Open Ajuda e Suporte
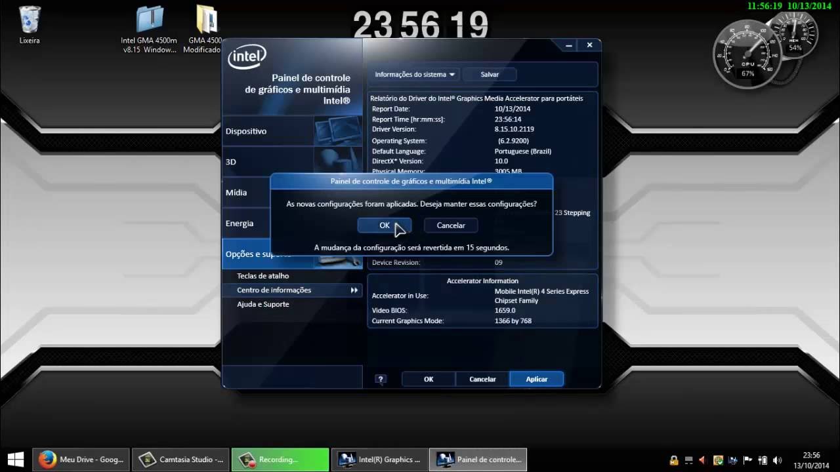 click(262, 304)
